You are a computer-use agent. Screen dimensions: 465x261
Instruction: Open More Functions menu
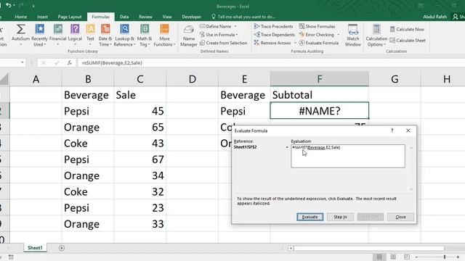point(164,36)
